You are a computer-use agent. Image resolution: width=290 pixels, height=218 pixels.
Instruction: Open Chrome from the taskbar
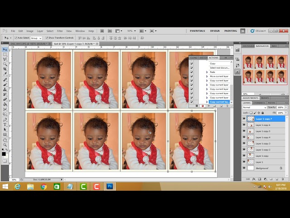tap(43, 187)
